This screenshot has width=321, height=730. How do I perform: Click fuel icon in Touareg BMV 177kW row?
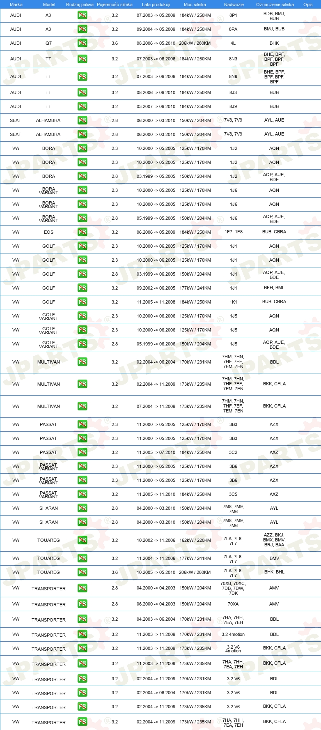82,558
